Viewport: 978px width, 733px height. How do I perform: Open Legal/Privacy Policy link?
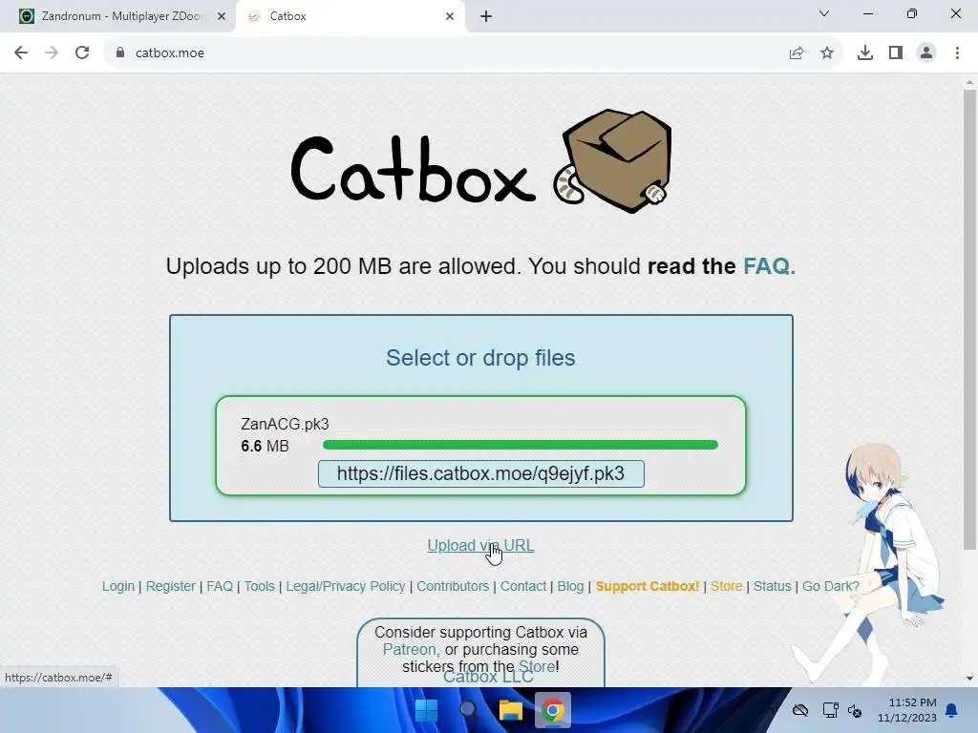click(x=346, y=587)
